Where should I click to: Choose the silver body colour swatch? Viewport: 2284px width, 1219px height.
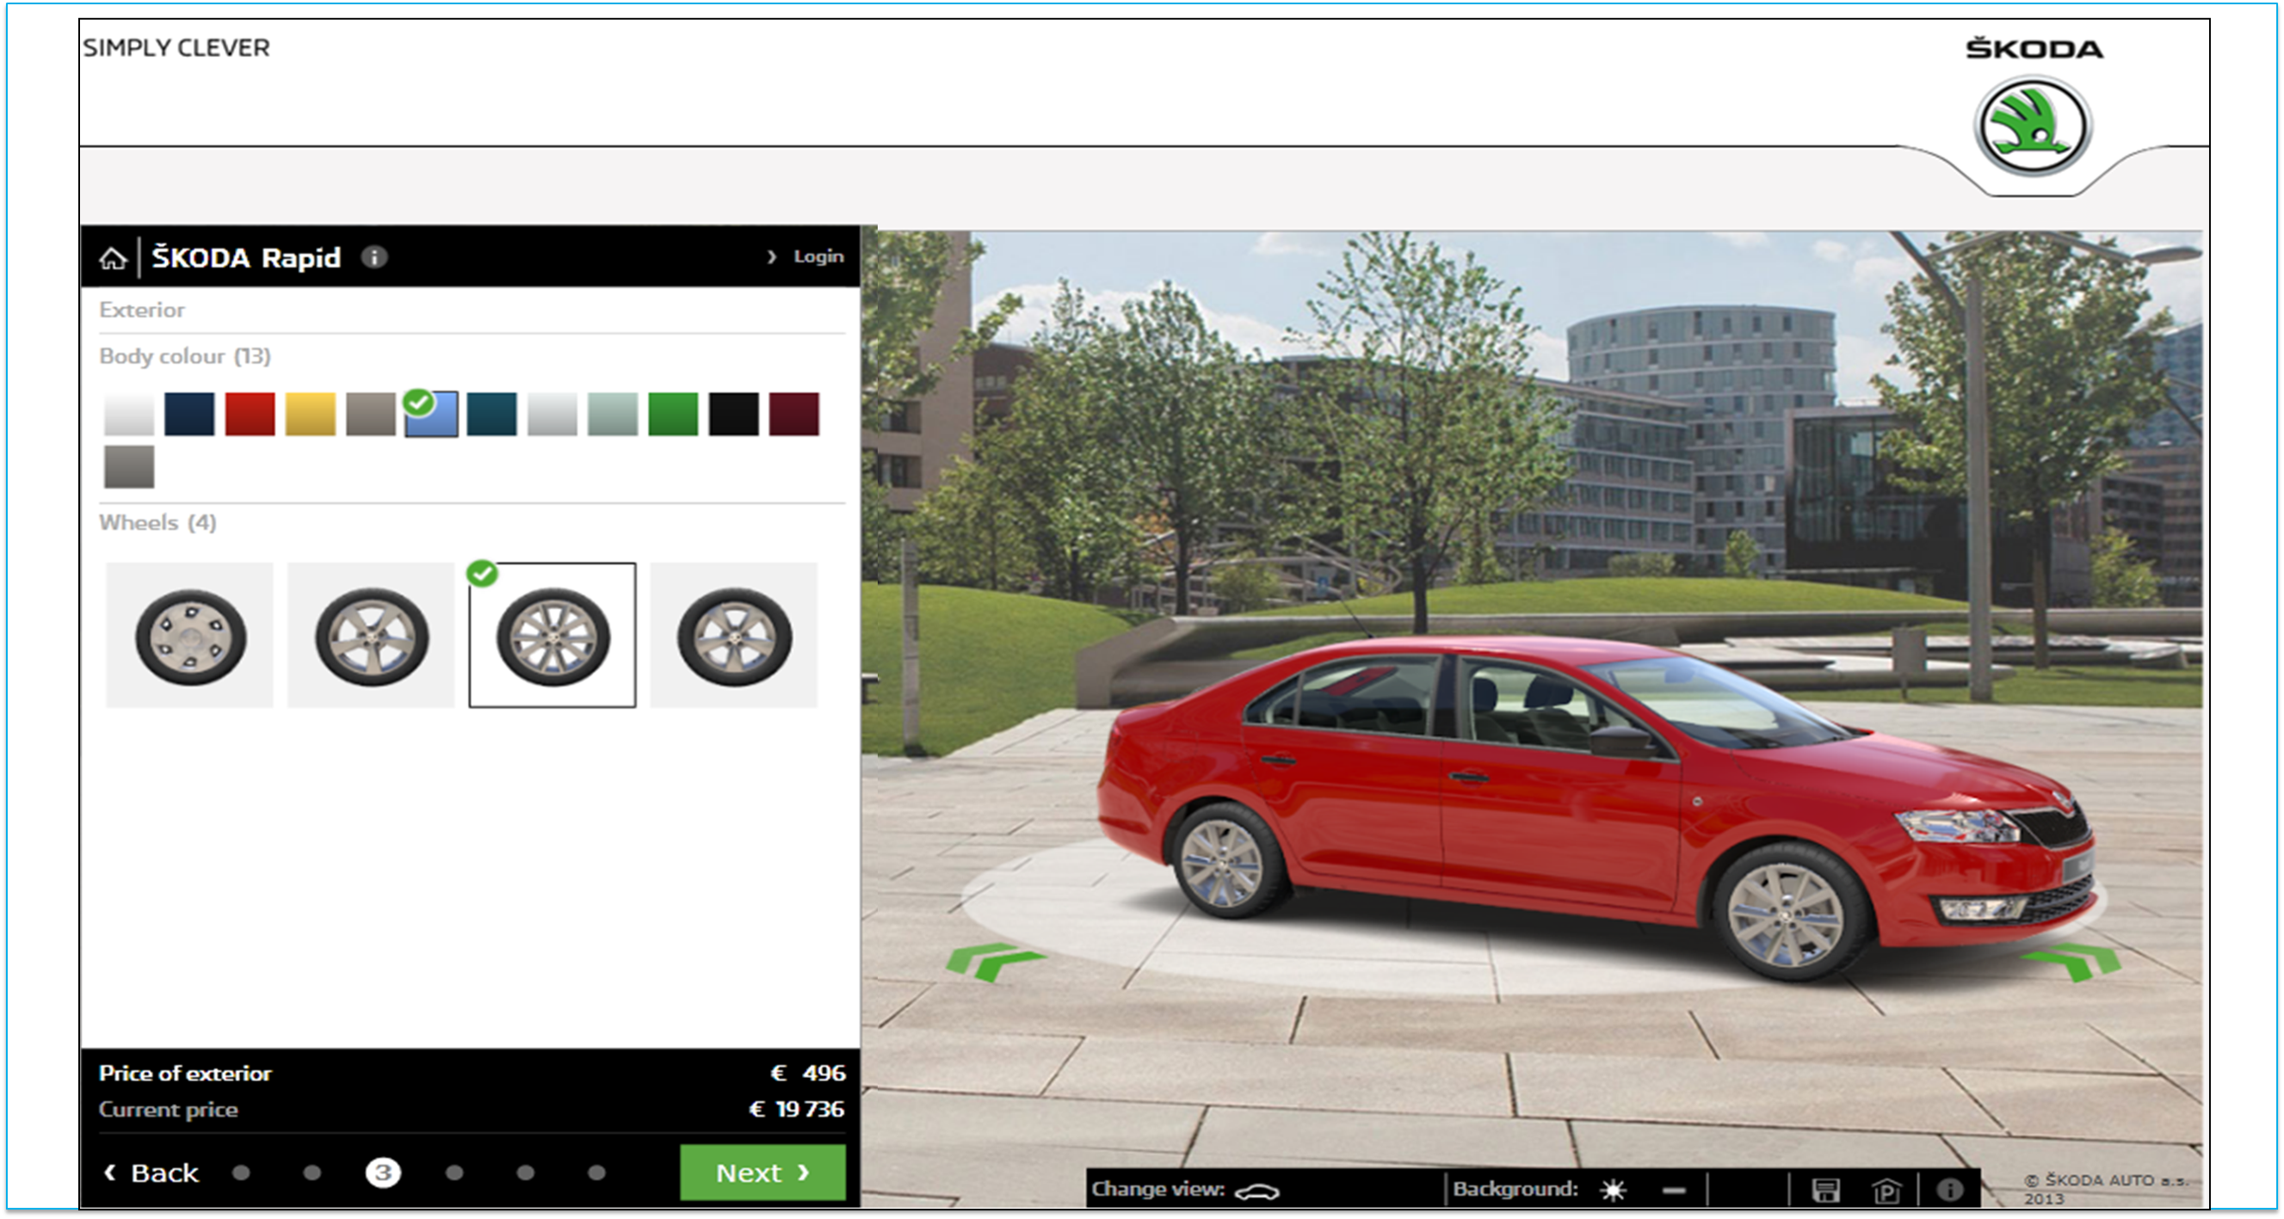[x=552, y=414]
